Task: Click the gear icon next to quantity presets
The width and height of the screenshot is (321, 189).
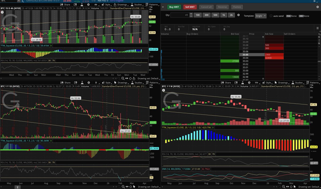Action: tap(239, 15)
